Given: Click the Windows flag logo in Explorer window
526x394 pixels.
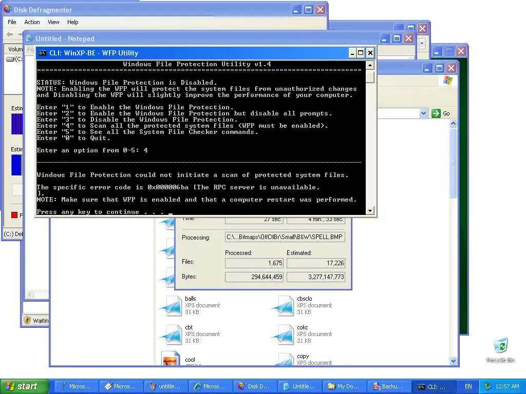Looking at the screenshot, I should click(447, 81).
